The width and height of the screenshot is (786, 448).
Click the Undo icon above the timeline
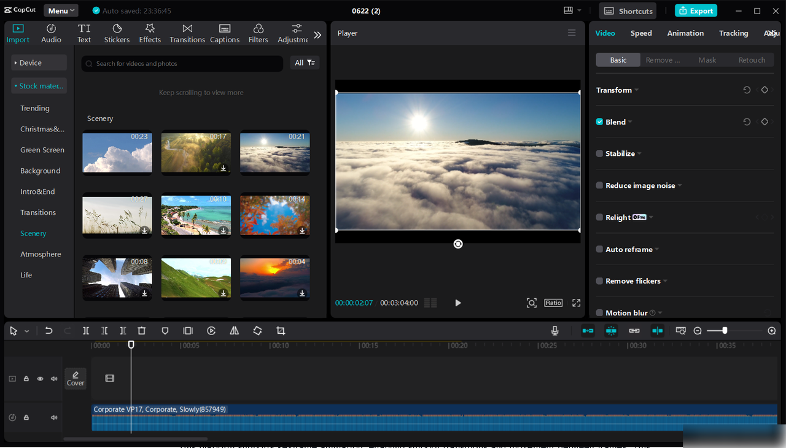(x=49, y=331)
